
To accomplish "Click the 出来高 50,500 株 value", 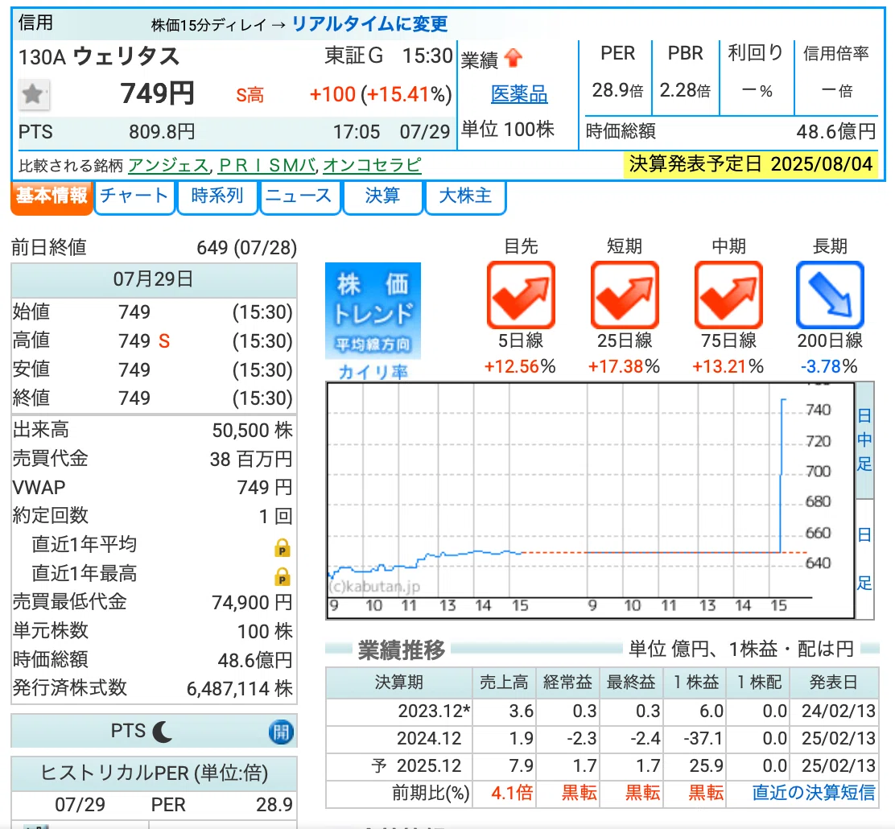I will (252, 430).
